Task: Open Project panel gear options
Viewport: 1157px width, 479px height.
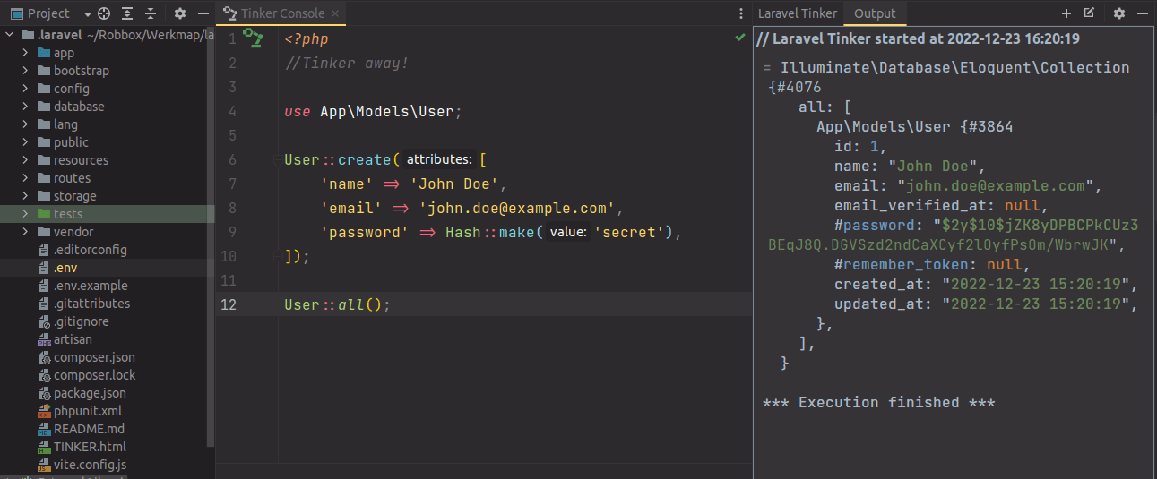Action: pos(180,13)
